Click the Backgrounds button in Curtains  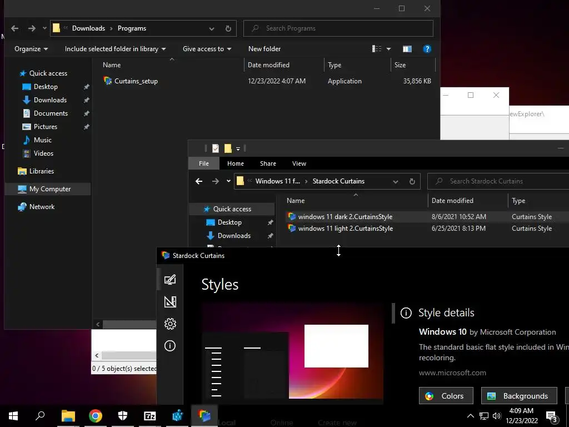(519, 396)
